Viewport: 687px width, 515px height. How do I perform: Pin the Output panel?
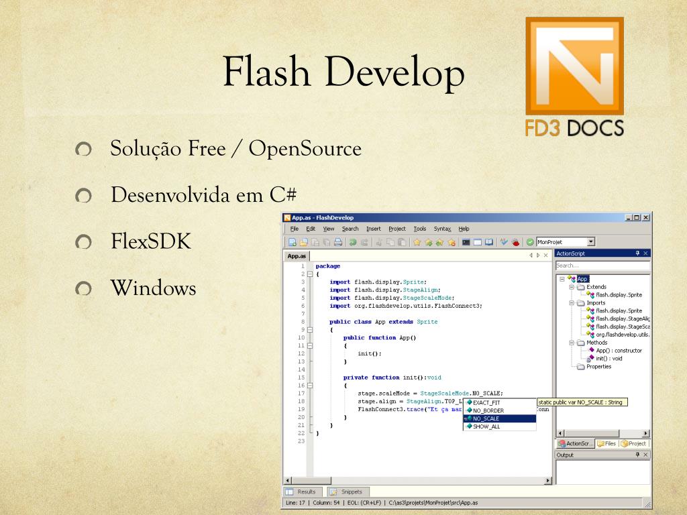point(637,455)
